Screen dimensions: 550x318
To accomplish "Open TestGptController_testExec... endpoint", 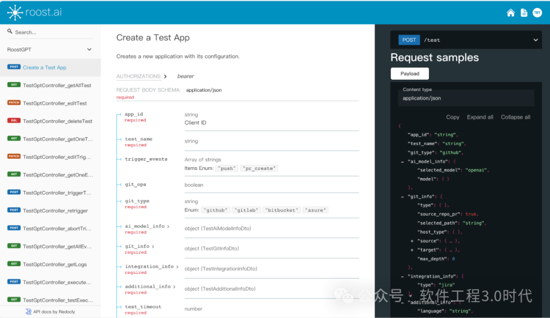I will (50, 300).
